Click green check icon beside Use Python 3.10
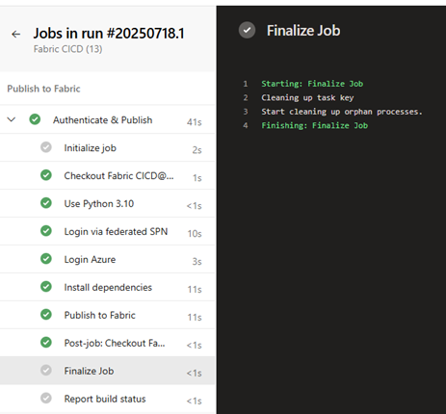Viewport: 446px width, 414px height. click(x=46, y=203)
